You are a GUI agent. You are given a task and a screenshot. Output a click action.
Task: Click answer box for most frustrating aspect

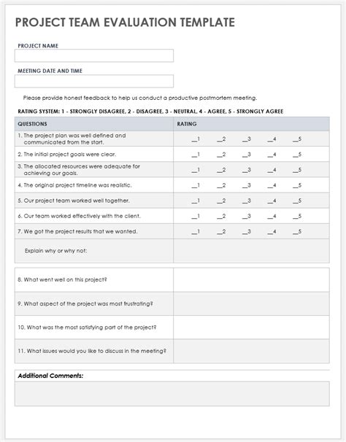pos(251,304)
